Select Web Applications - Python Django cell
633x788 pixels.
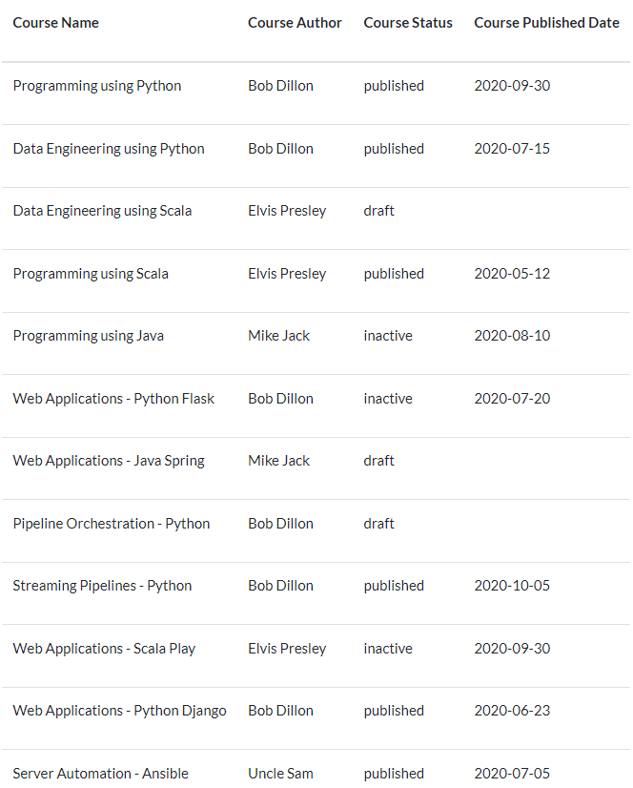[119, 711]
